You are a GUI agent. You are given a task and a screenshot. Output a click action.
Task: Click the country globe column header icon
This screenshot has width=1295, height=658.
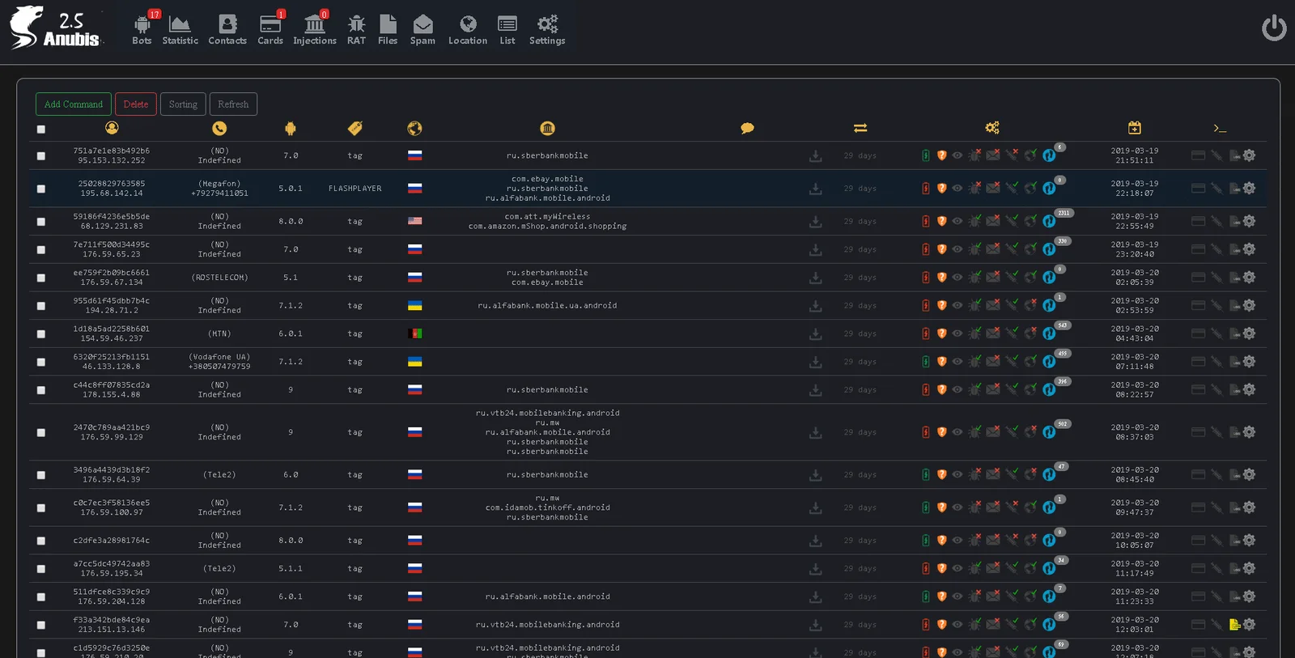(x=414, y=128)
